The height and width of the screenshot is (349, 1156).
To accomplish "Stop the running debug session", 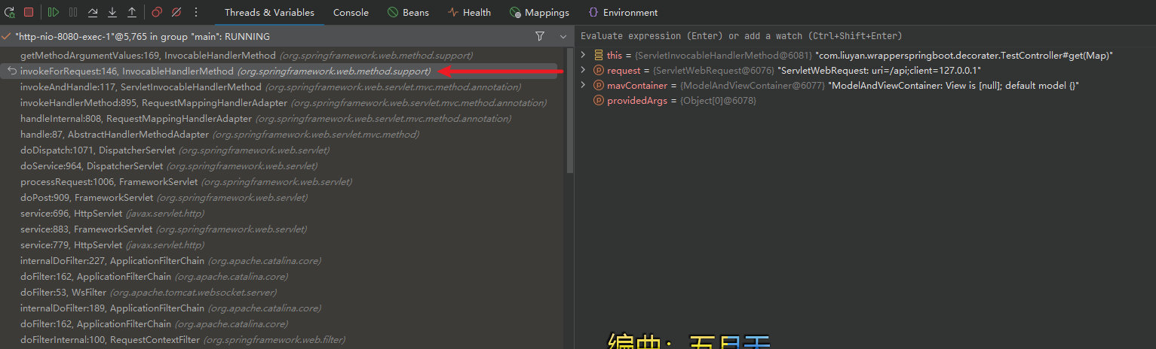I will tap(29, 12).
